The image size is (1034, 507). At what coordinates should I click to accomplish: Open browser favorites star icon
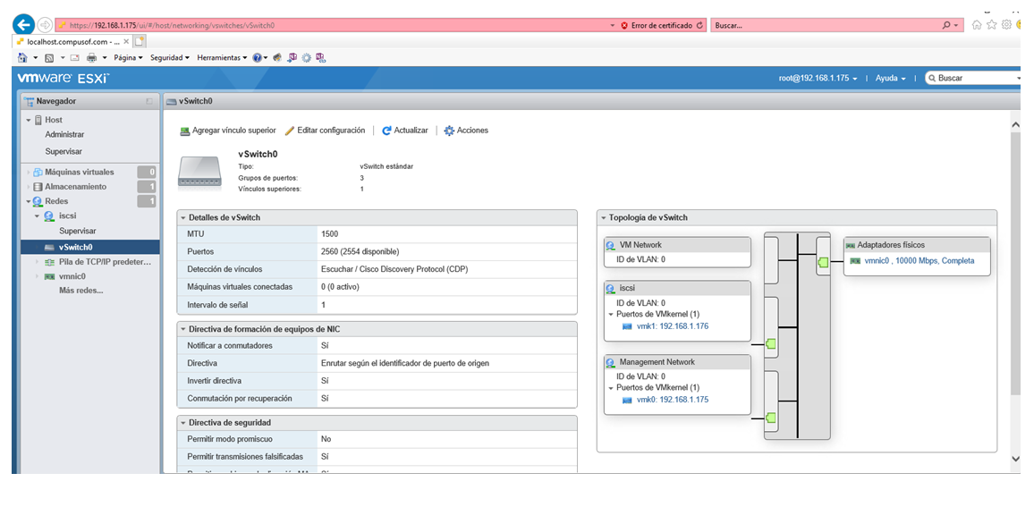click(992, 25)
